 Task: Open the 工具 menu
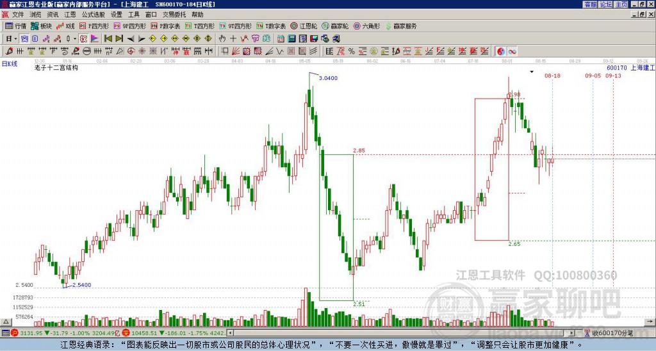(133, 15)
